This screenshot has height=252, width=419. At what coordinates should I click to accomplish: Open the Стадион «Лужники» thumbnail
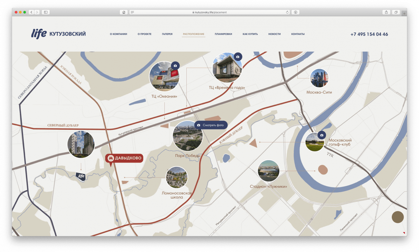click(x=268, y=171)
